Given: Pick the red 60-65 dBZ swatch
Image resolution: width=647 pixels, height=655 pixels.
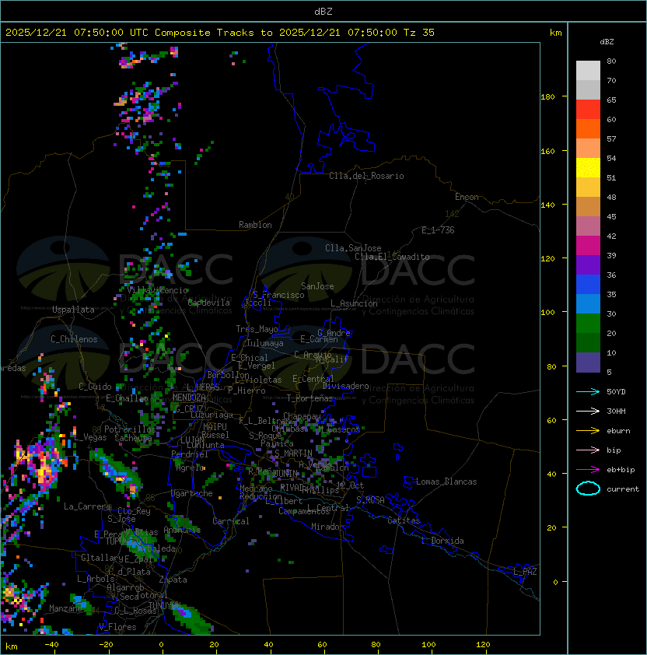Looking at the screenshot, I should pyautogui.click(x=588, y=110).
